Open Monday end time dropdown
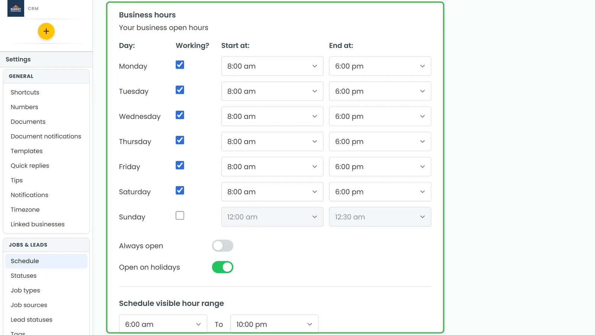595x335 pixels. click(x=380, y=66)
